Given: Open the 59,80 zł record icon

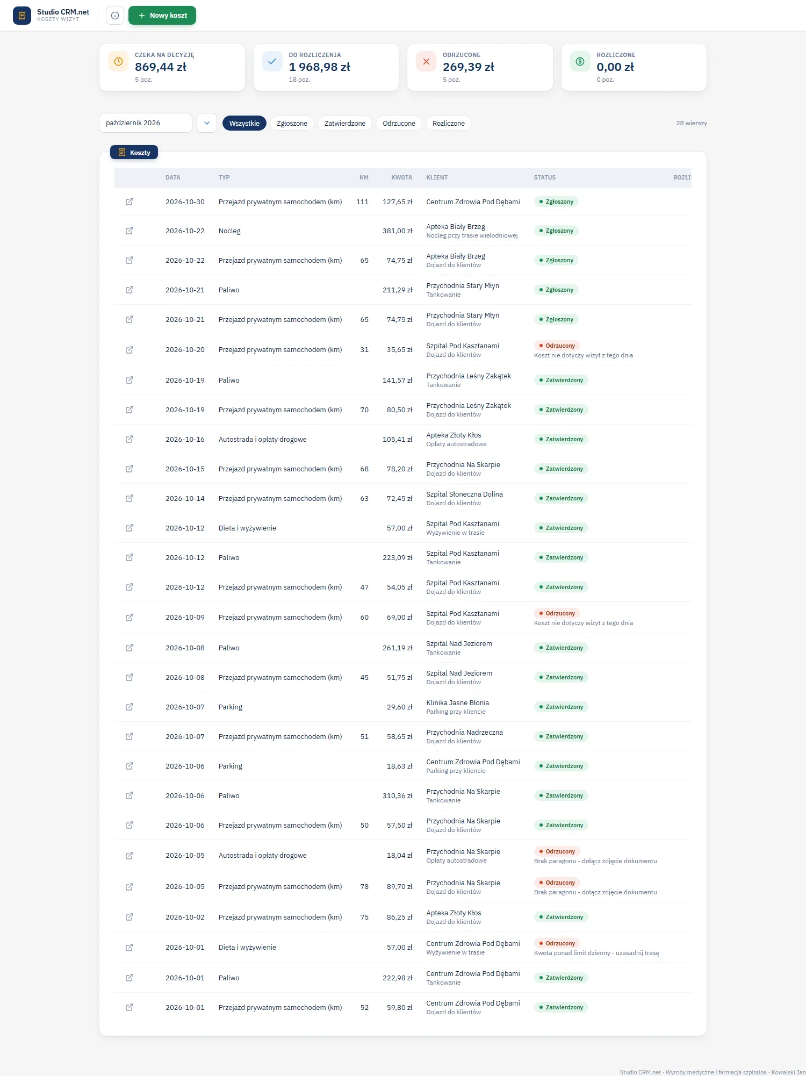Looking at the screenshot, I should [x=129, y=1007].
